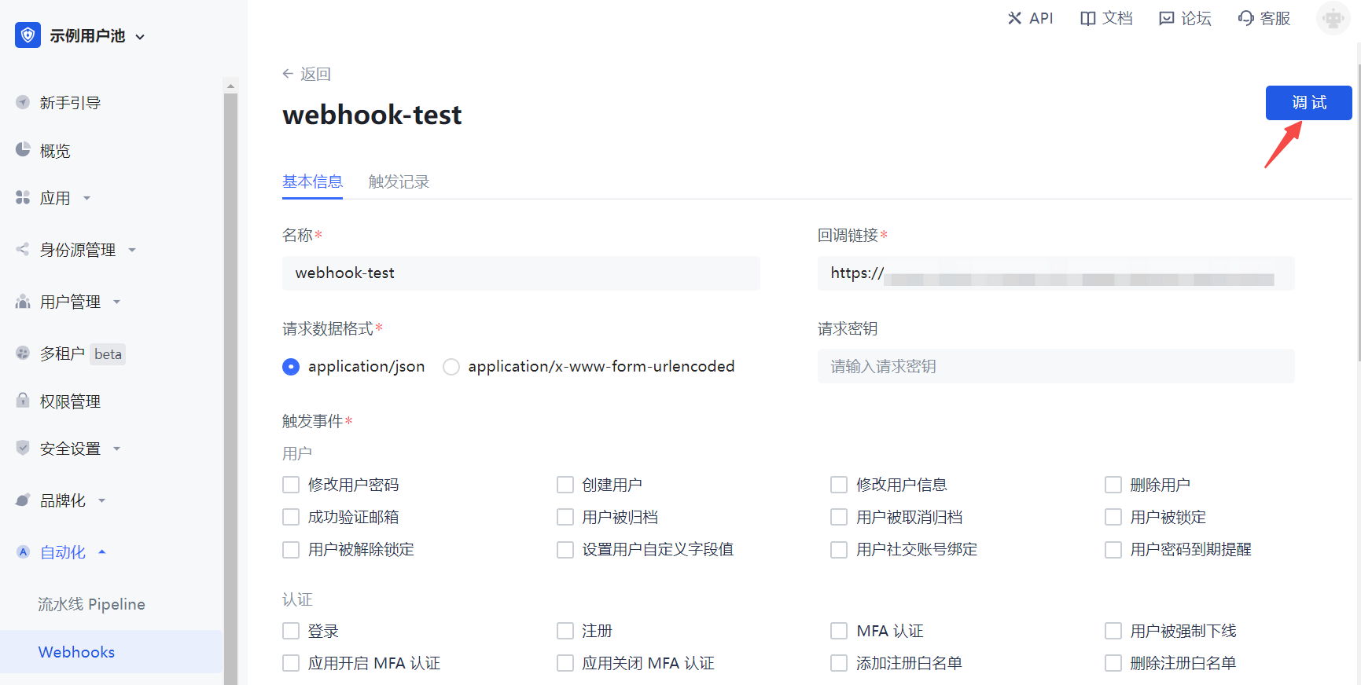
Task: Open the user avatar icon at top right
Action: (x=1333, y=18)
